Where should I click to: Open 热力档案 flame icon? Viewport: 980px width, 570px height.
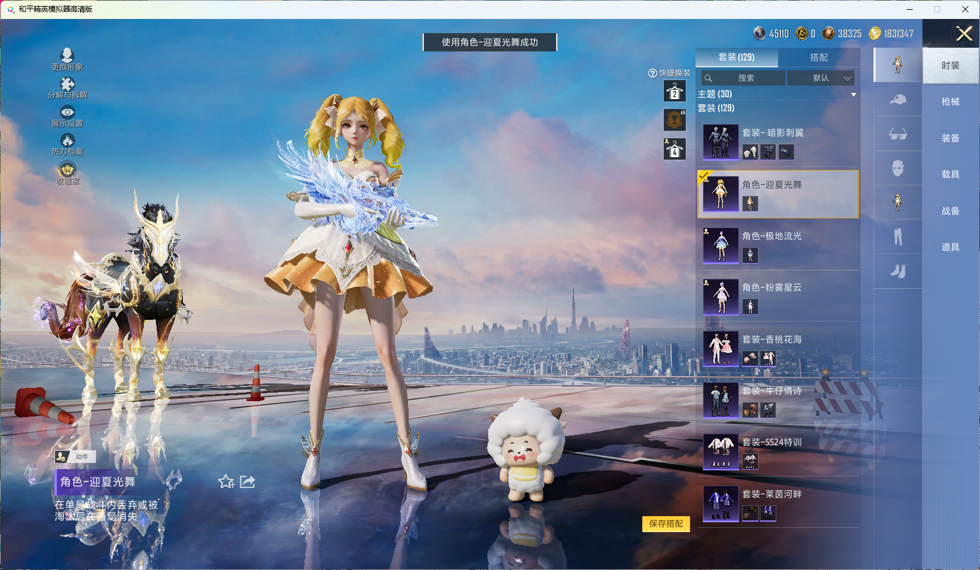[67, 140]
